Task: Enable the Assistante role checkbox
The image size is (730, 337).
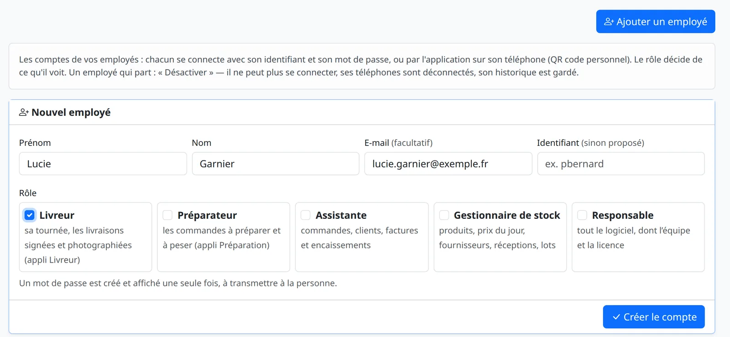Action: point(306,215)
